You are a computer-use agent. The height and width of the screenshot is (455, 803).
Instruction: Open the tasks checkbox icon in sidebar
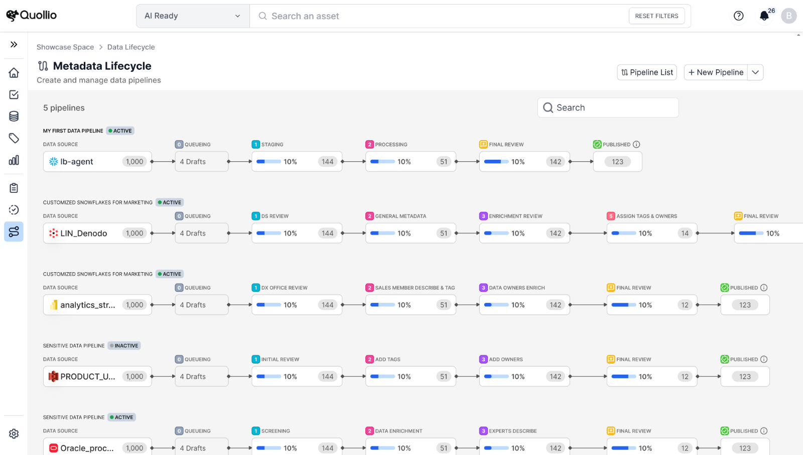pos(14,94)
